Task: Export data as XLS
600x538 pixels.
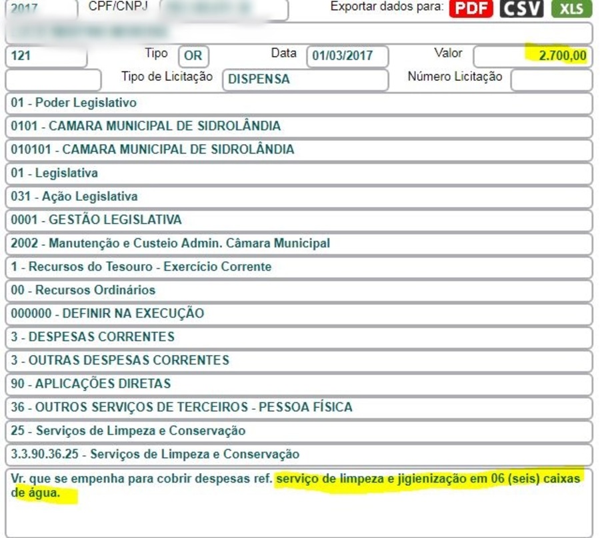Action: (x=571, y=9)
